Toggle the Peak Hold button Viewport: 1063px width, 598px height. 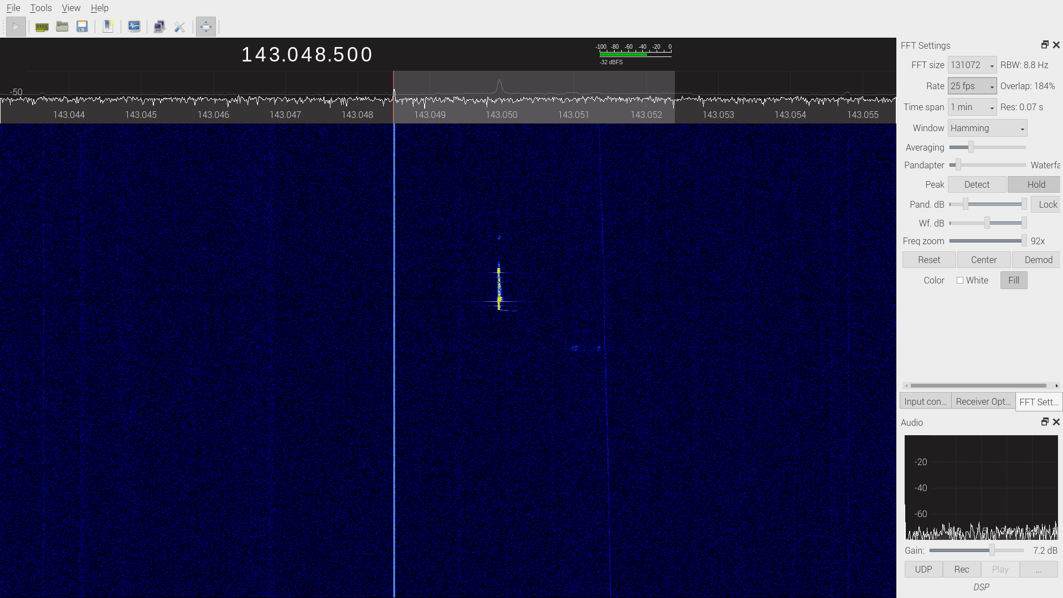[x=1035, y=184]
